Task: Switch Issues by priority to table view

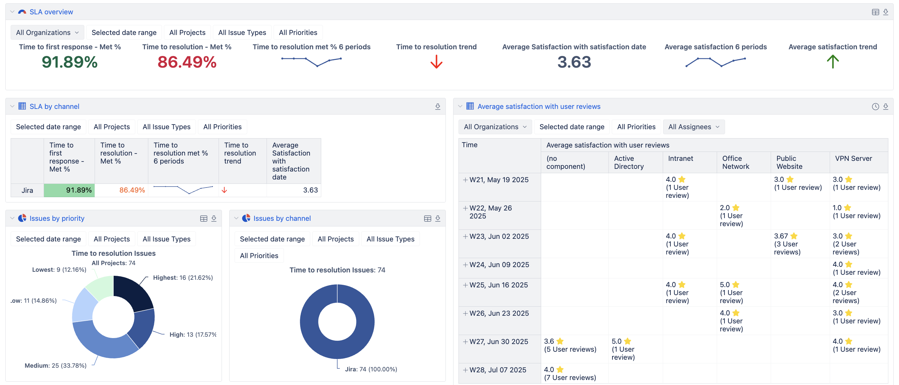Action: [x=204, y=218]
